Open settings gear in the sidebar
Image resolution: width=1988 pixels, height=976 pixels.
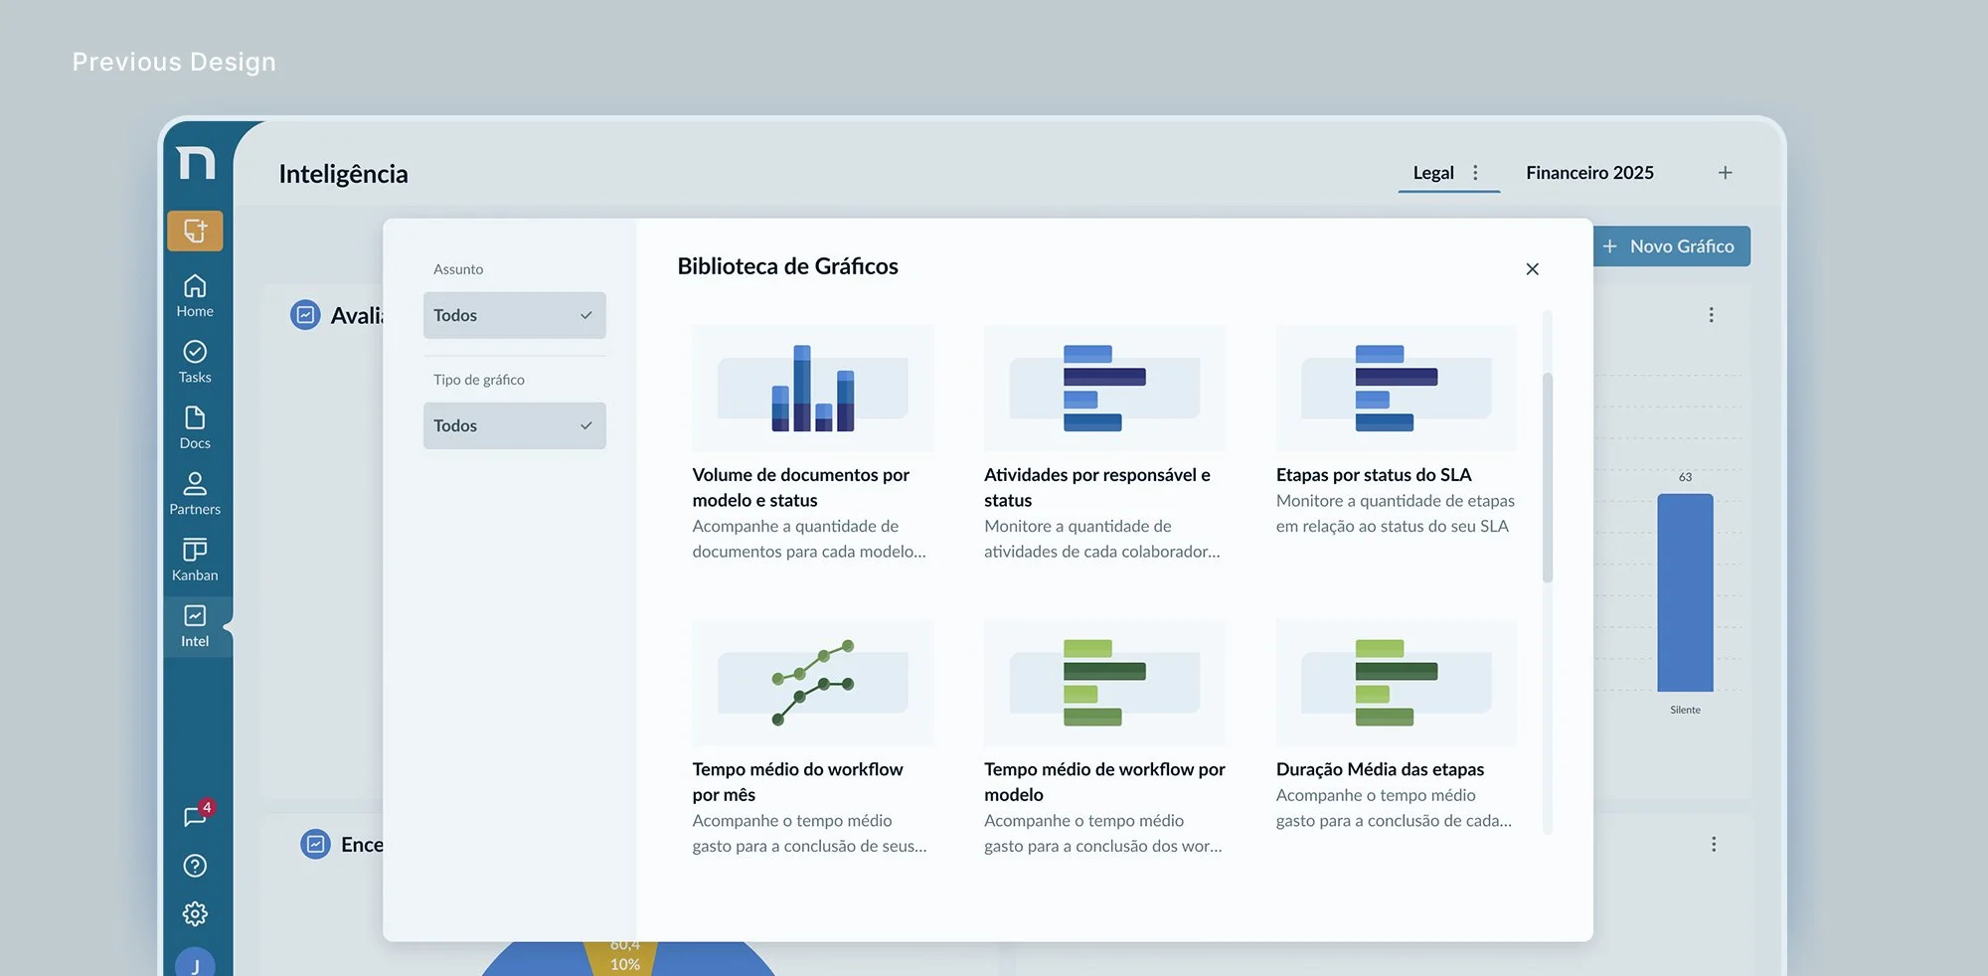click(x=195, y=913)
